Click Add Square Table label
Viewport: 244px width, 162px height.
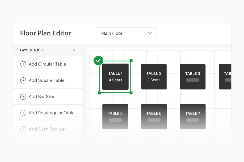pos(46,80)
